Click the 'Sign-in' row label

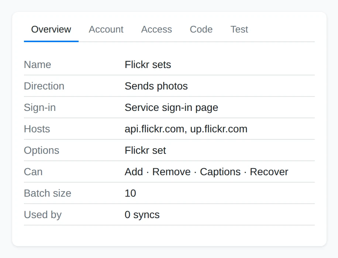(40, 107)
